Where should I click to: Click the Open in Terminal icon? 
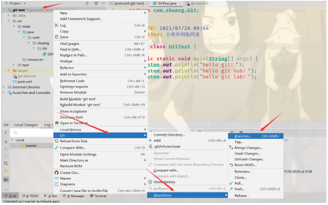pyautogui.click(x=57, y=123)
